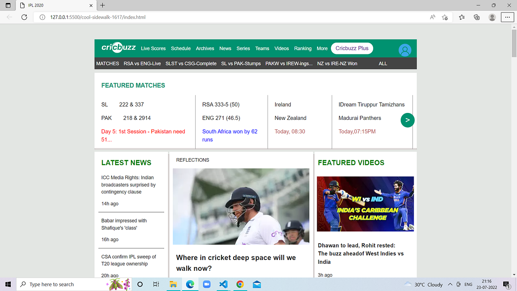517x291 pixels.
Task: Open the tab actions menu icon
Action: [x=8, y=6]
